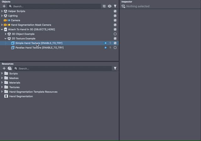Toggle the Objects panel visibility eye icon

(110, 6)
